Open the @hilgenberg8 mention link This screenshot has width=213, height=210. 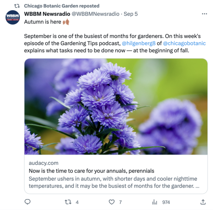[x=137, y=43]
